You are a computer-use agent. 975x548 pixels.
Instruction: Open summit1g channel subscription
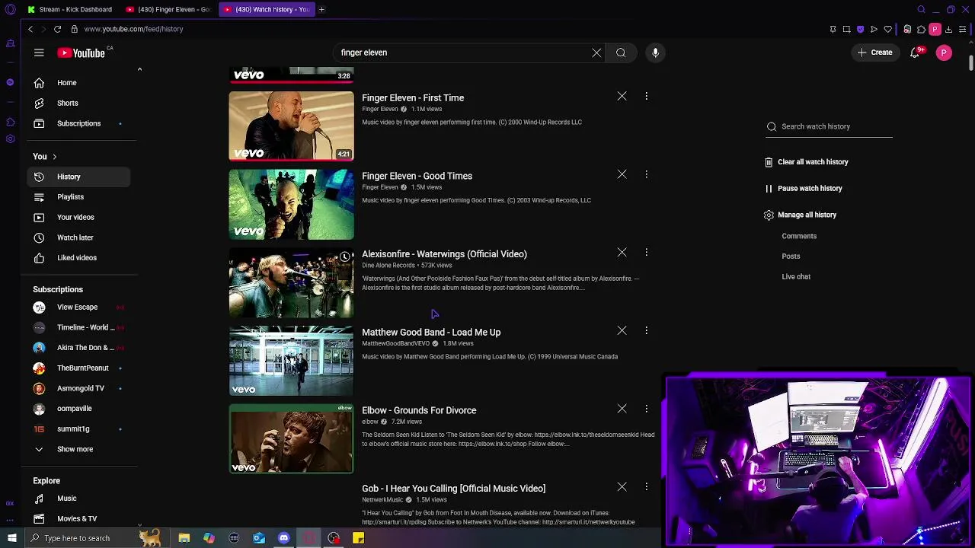point(79,429)
